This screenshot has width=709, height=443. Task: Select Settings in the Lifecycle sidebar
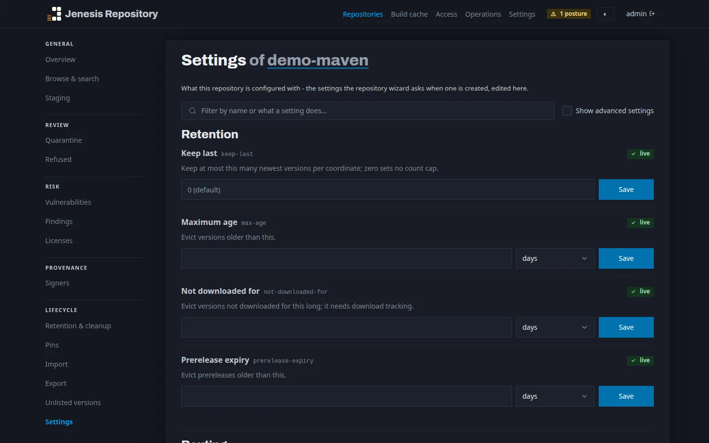click(59, 422)
